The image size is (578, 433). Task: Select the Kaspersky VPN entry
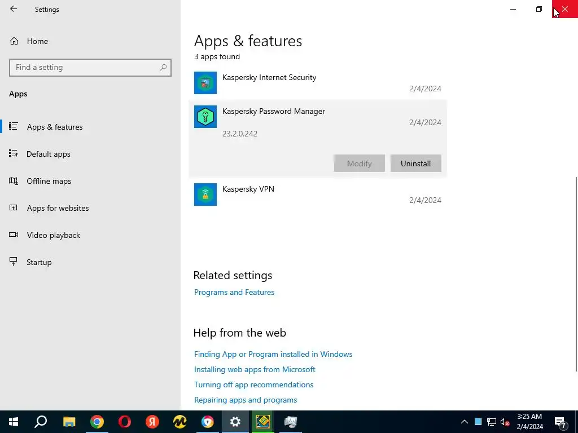tap(318, 195)
